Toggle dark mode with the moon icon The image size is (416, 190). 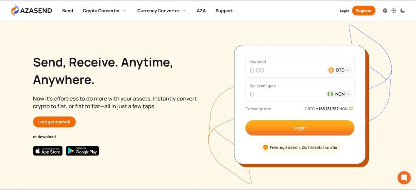click(x=403, y=11)
